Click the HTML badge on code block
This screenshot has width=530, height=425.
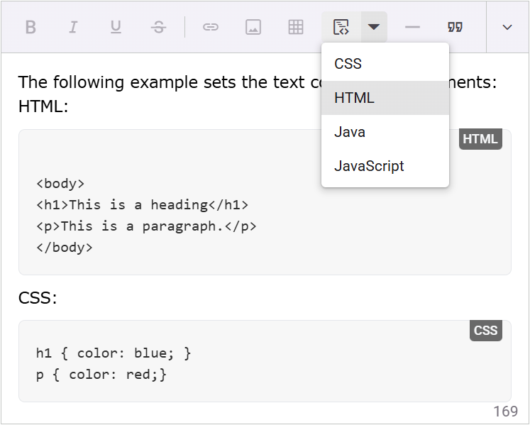pyautogui.click(x=480, y=139)
